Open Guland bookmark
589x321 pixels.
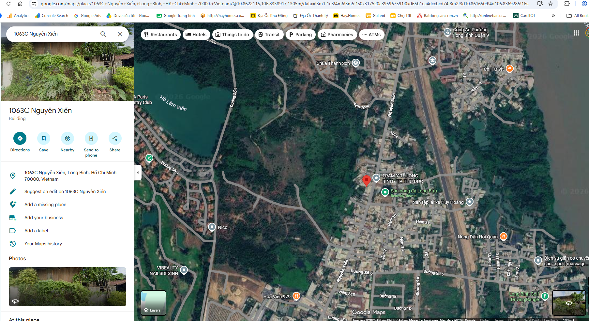(x=375, y=16)
